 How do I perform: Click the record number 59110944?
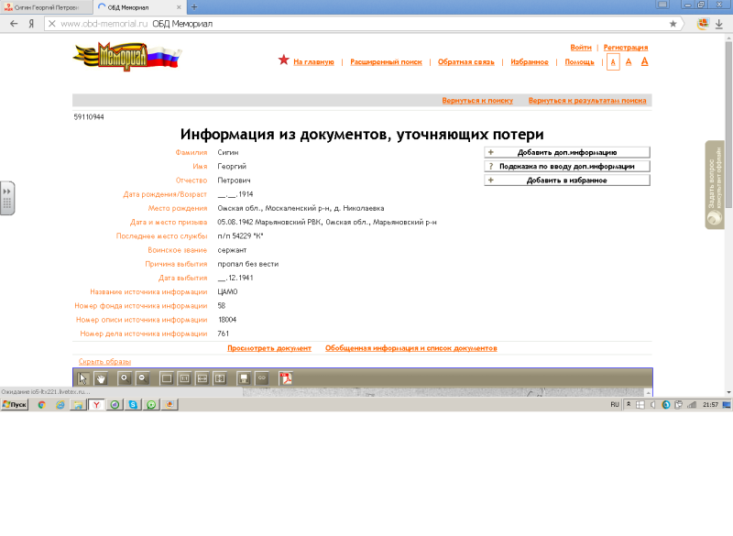pyautogui.click(x=89, y=117)
